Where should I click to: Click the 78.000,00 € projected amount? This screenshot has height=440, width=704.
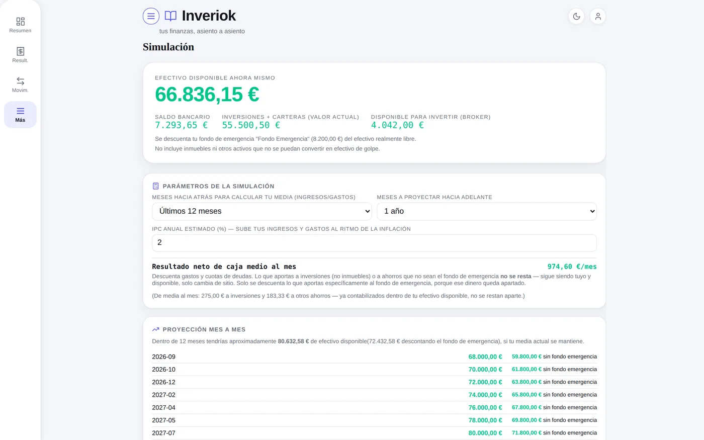point(485,420)
